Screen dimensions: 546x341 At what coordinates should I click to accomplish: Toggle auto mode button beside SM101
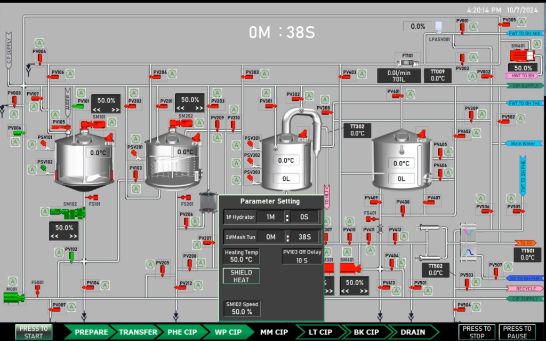[112, 122]
